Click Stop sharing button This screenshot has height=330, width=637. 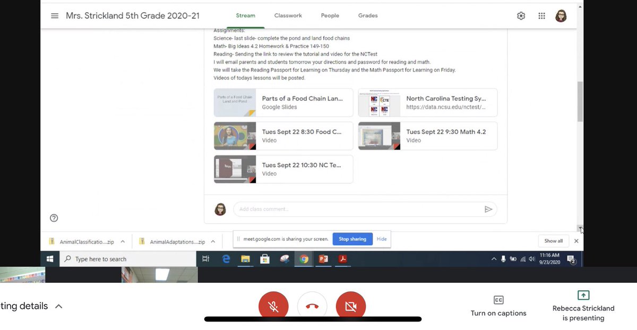pos(352,239)
